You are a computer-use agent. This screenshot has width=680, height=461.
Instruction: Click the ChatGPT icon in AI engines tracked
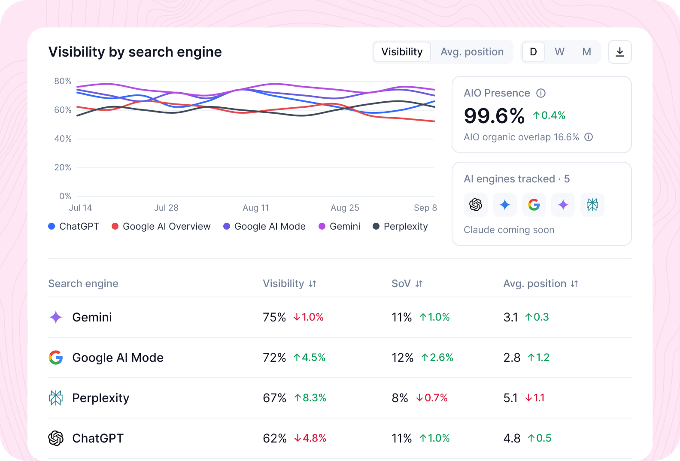click(476, 205)
